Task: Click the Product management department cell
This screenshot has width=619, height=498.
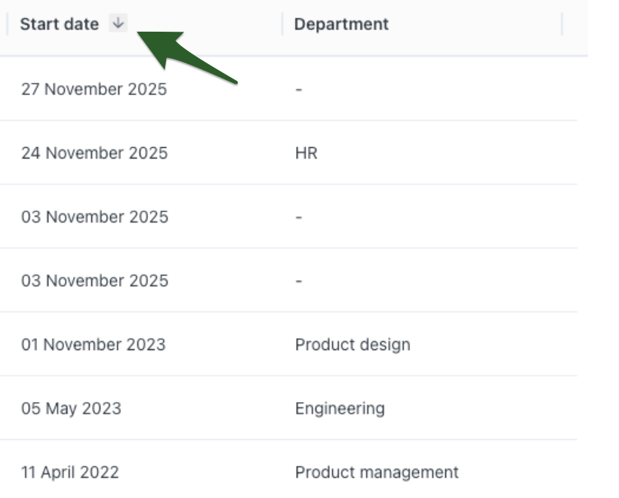Action: click(x=377, y=473)
